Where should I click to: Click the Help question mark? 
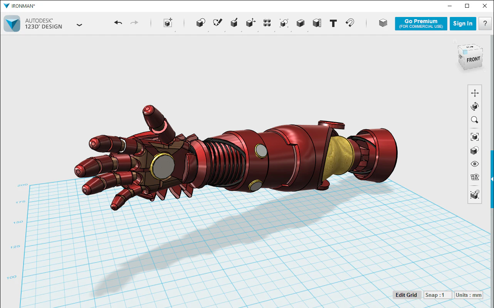(485, 23)
